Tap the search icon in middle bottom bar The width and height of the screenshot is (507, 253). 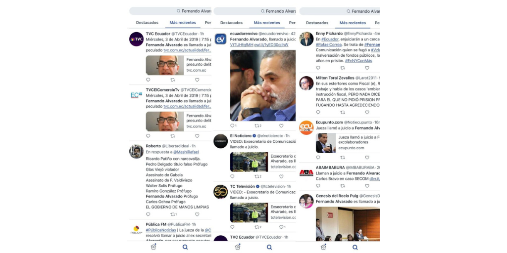[269, 247]
